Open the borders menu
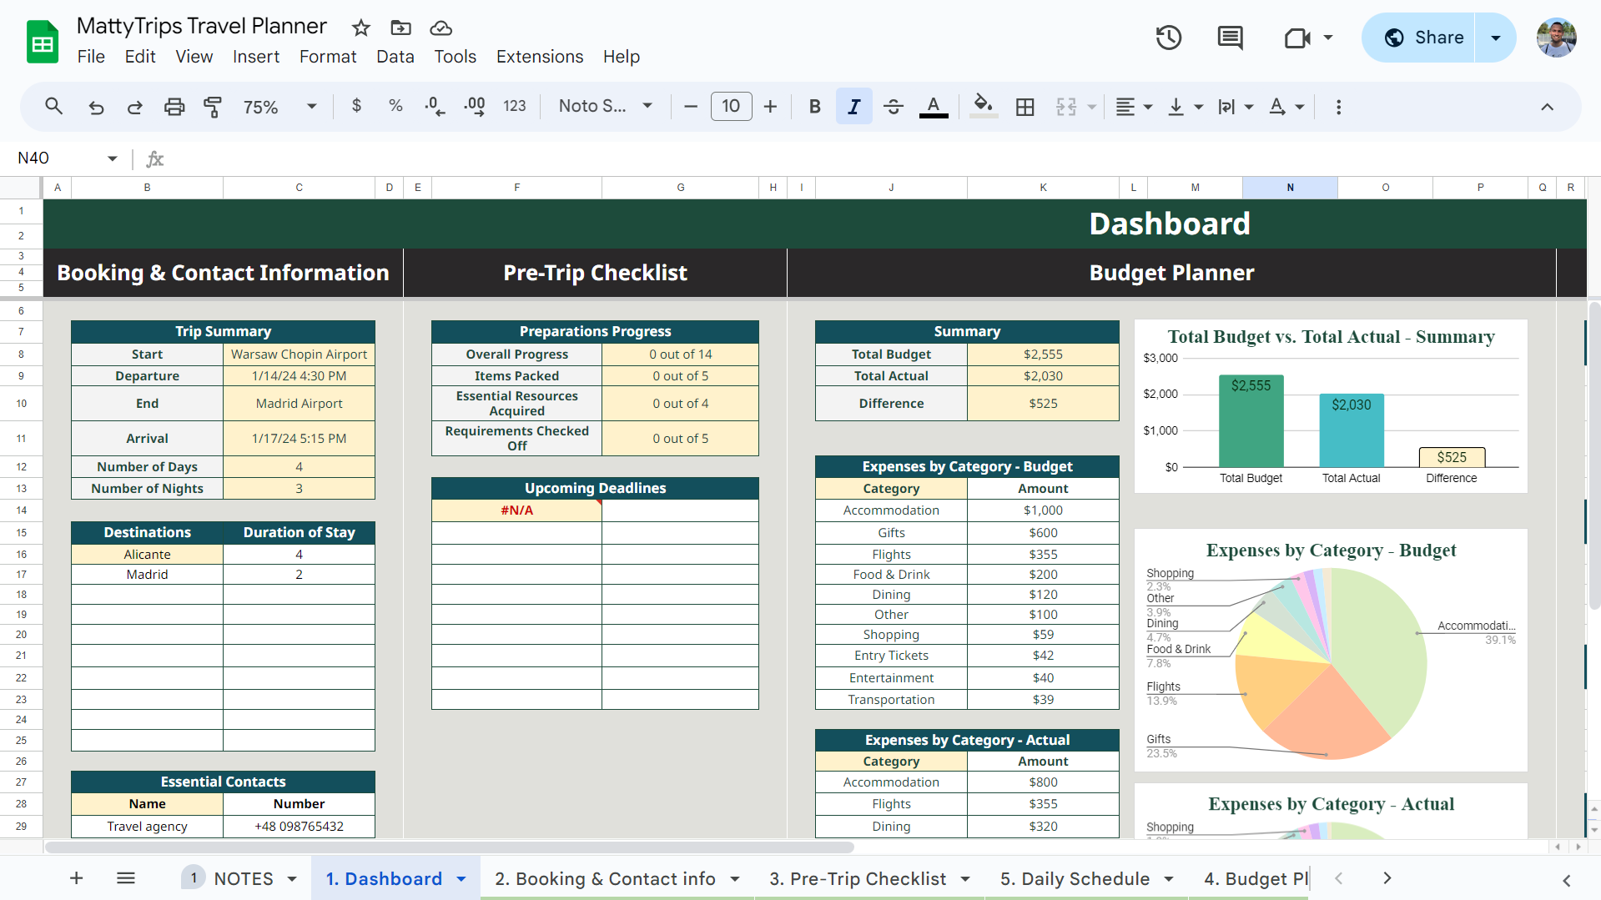 click(1025, 107)
